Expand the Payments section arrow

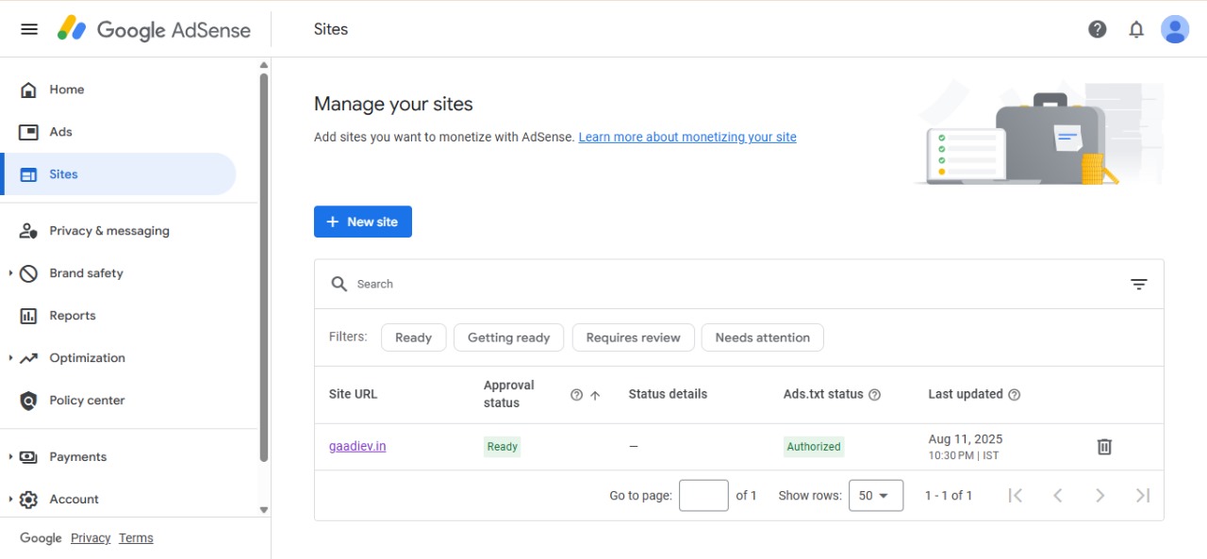[10, 457]
